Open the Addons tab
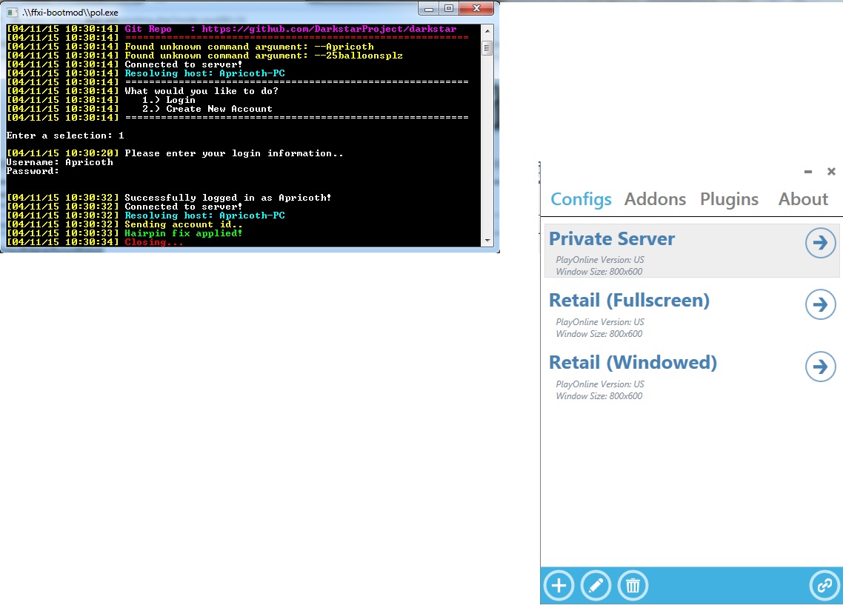The image size is (843, 605). pos(655,199)
